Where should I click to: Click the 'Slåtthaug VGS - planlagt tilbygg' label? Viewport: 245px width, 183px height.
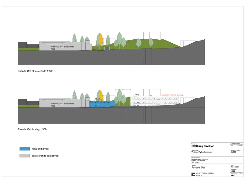click(100, 102)
